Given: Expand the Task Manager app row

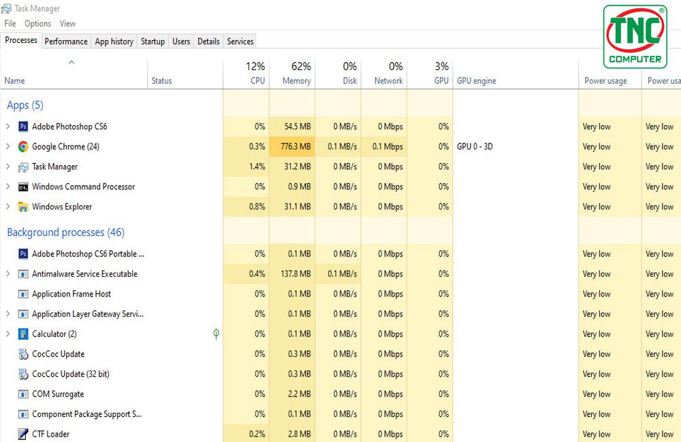Looking at the screenshot, I should click(x=7, y=166).
